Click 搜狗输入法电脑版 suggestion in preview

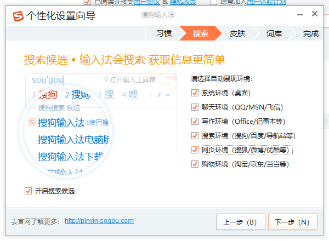tap(73, 140)
